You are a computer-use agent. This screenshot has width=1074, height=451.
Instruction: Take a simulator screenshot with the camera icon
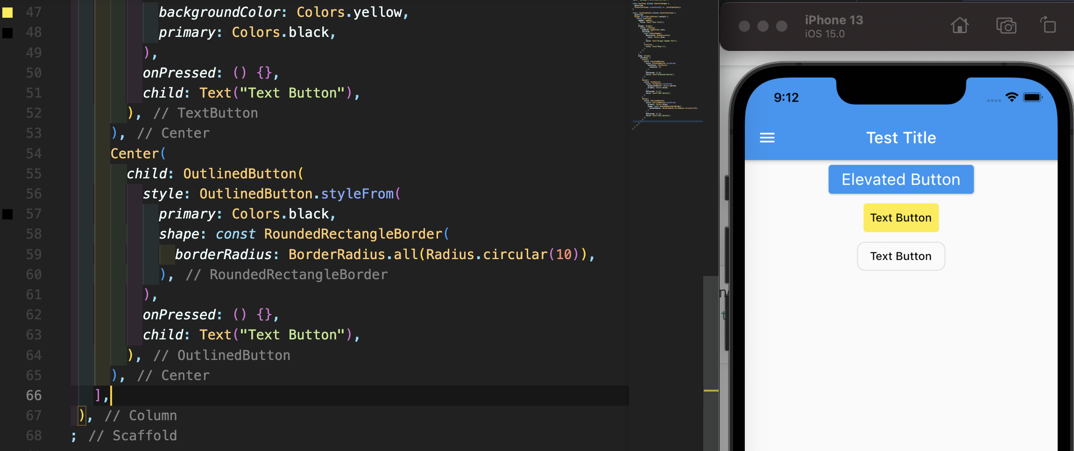pos(1006,26)
